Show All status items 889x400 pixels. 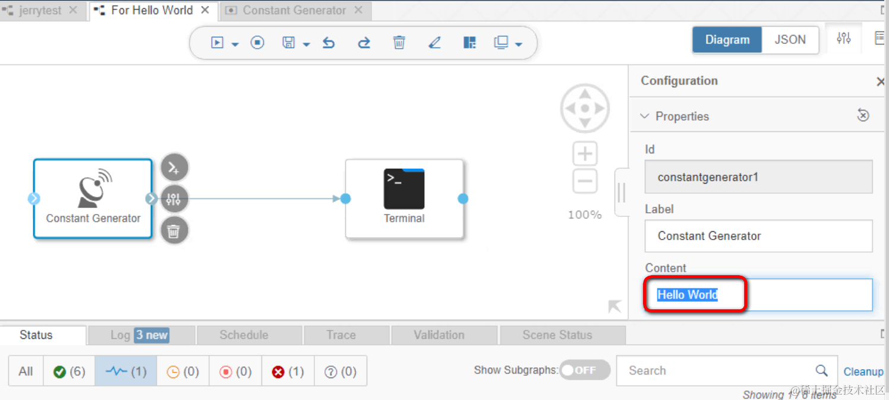tap(26, 371)
